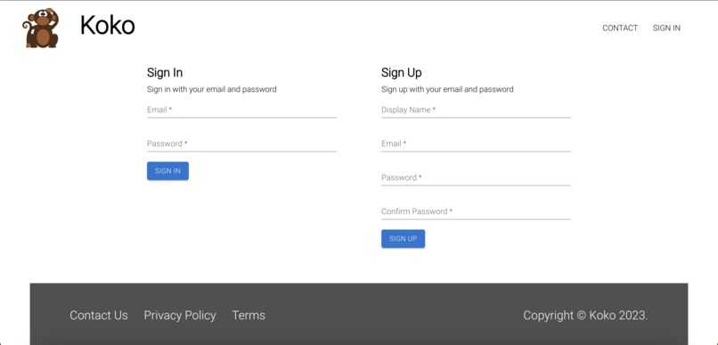
Task: Click the 'Copyright © Koko 2023.' text
Action: pyautogui.click(x=585, y=316)
